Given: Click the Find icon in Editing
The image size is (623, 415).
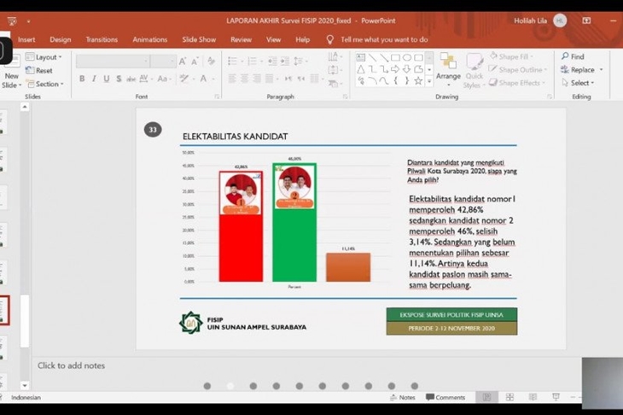Looking at the screenshot, I should point(573,57).
